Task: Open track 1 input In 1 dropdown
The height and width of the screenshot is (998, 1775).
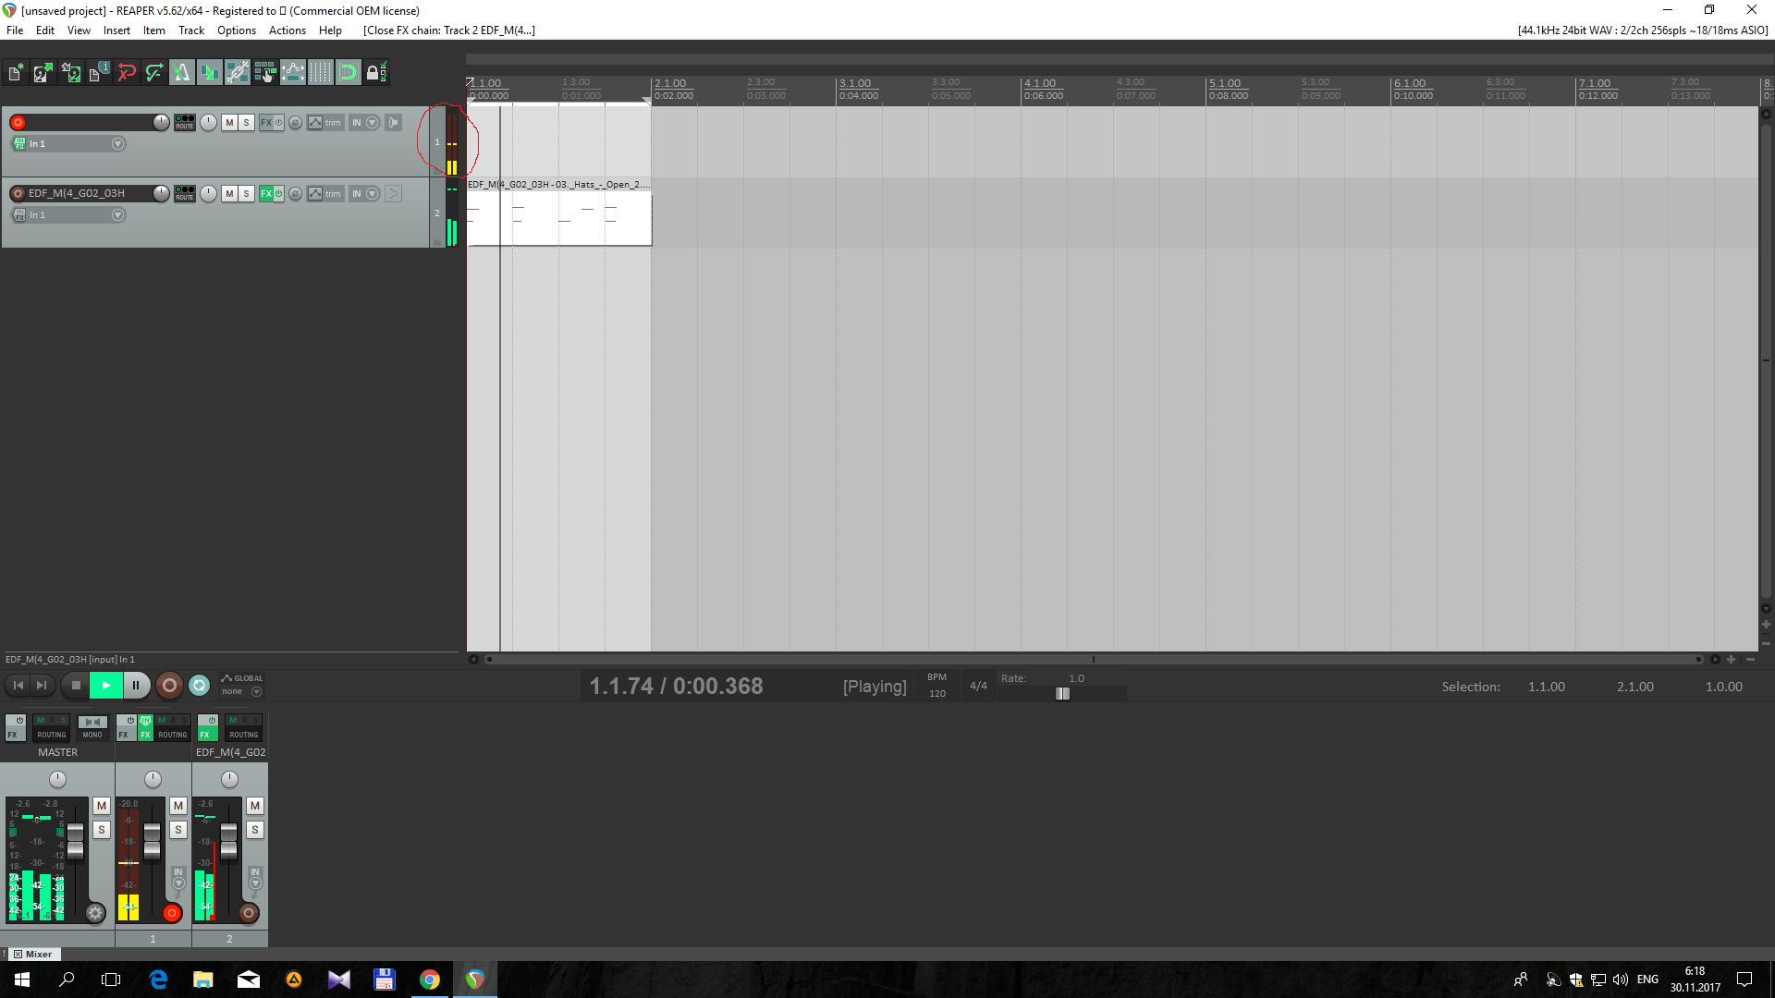Action: pyautogui.click(x=117, y=144)
